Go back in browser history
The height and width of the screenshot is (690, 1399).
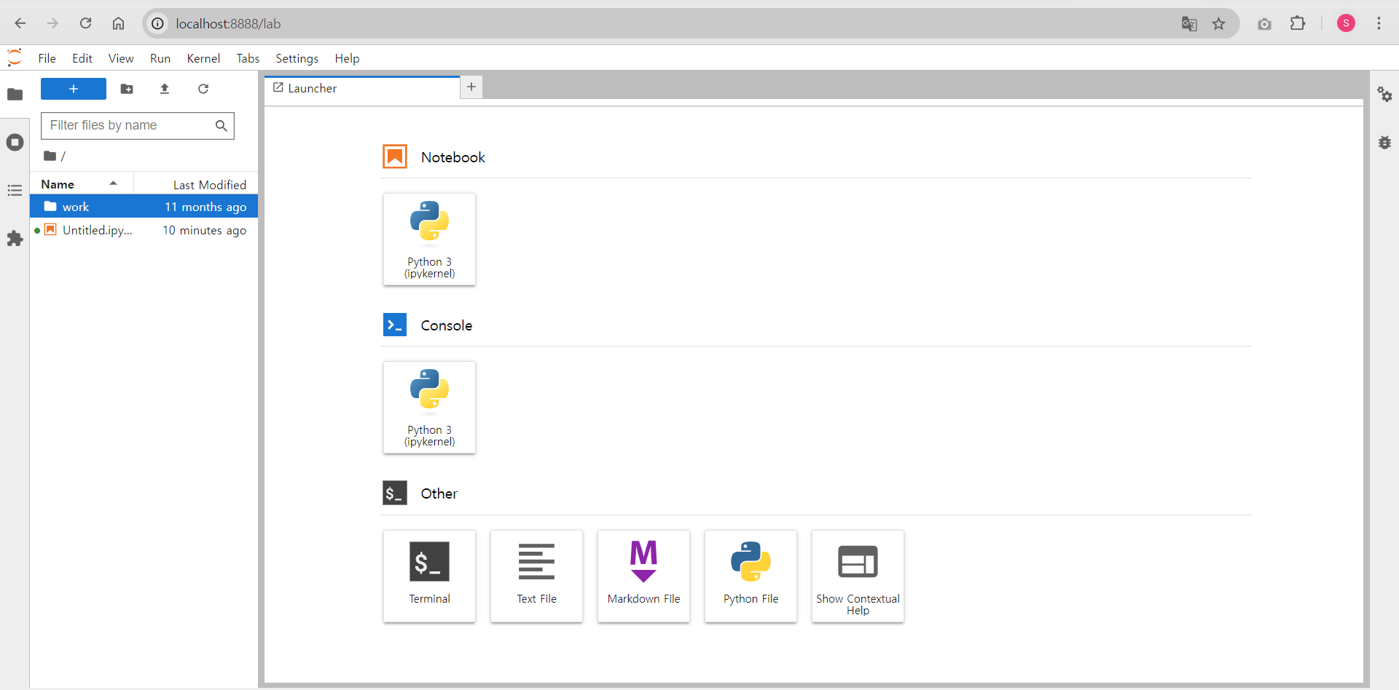pyautogui.click(x=20, y=23)
